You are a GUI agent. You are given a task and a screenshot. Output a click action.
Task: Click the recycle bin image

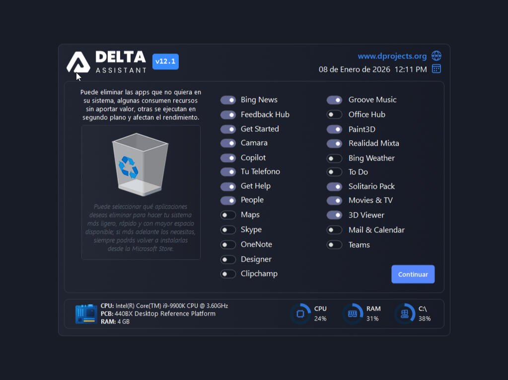pyautogui.click(x=140, y=164)
